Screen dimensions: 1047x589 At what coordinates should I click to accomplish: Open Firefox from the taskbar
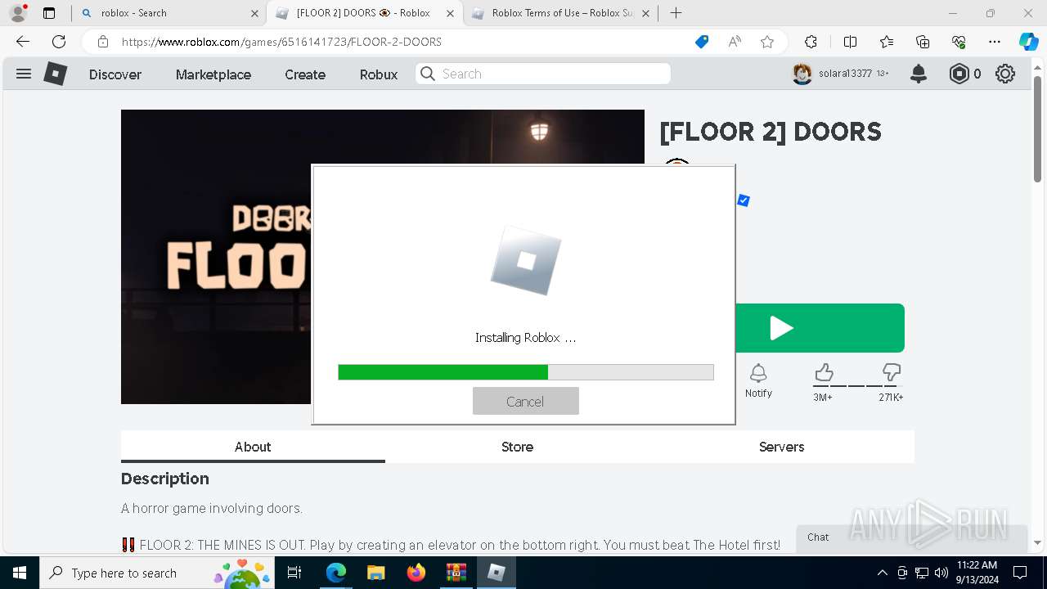pos(416,573)
